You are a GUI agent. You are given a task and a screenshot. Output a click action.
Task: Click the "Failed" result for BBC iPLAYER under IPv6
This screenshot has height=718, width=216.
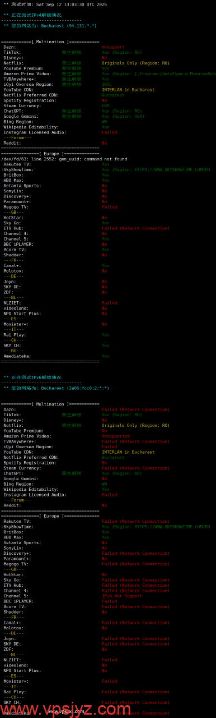pos(110,601)
